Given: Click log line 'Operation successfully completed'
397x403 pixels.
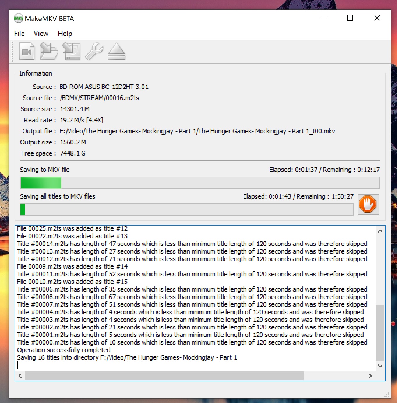Looking at the screenshot, I should 64,350.
